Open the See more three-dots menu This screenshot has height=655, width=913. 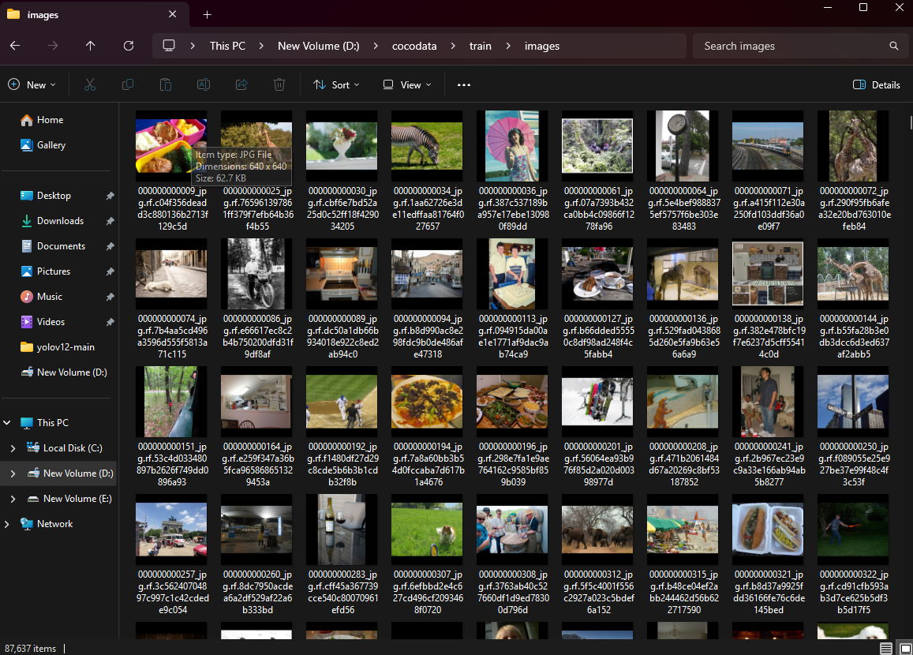click(463, 84)
